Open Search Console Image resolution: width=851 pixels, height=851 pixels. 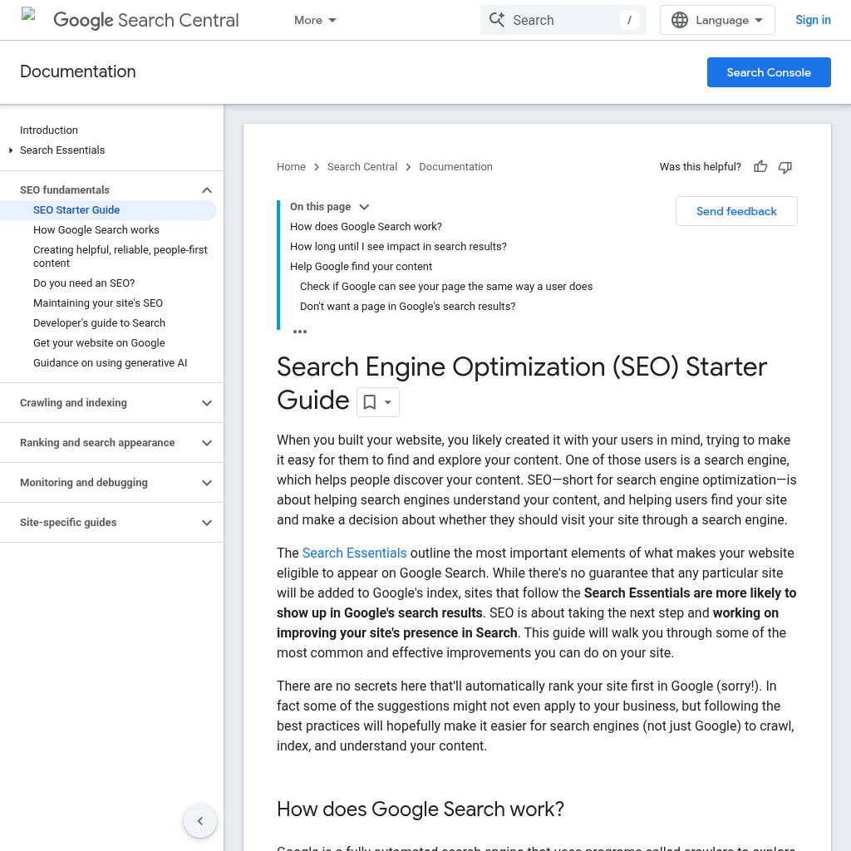tap(769, 72)
